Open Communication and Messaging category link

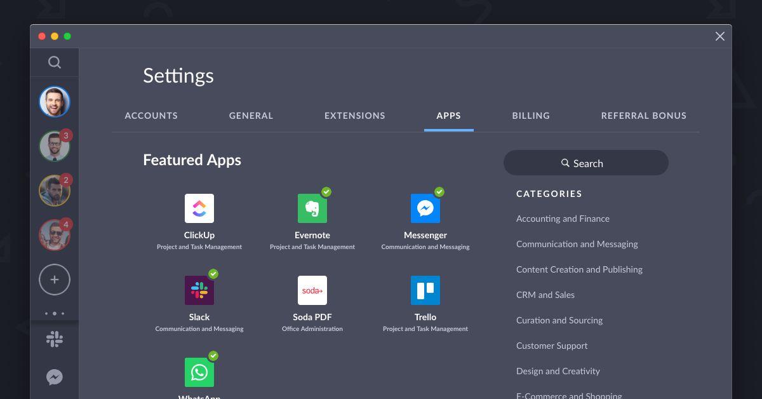pos(577,244)
